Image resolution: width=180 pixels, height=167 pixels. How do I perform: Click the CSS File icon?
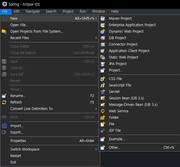[103, 79]
